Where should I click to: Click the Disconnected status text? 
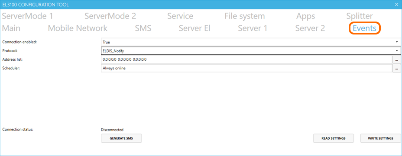pyautogui.click(x=112, y=130)
